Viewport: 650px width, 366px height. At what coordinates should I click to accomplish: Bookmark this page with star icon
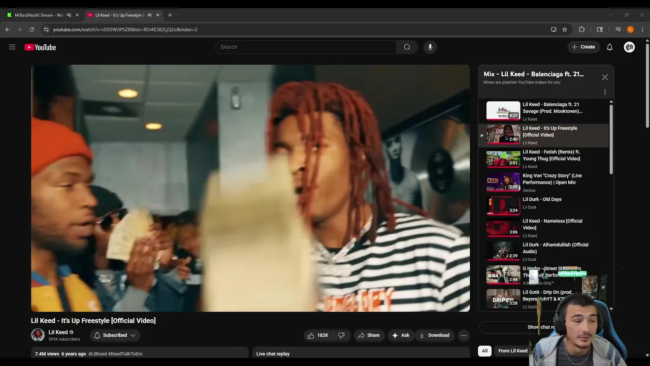[x=565, y=29]
